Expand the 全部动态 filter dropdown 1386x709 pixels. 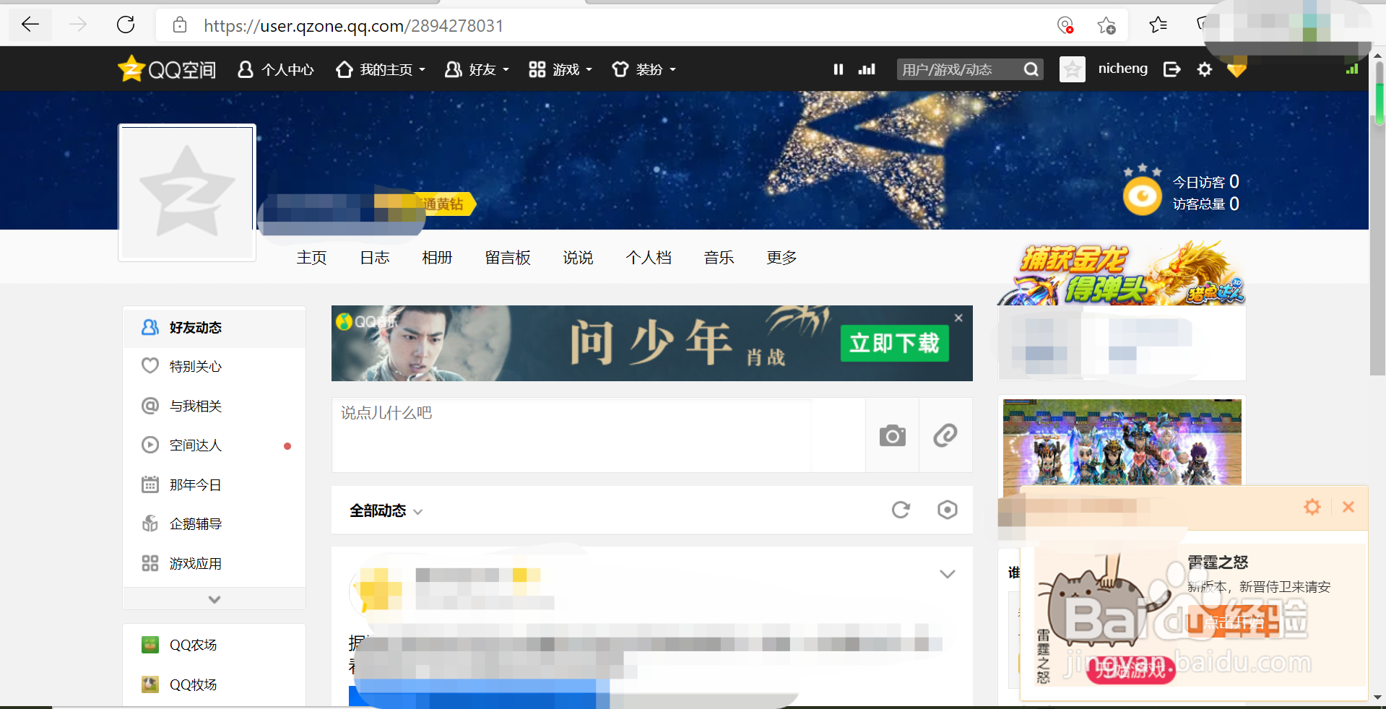coord(386,511)
